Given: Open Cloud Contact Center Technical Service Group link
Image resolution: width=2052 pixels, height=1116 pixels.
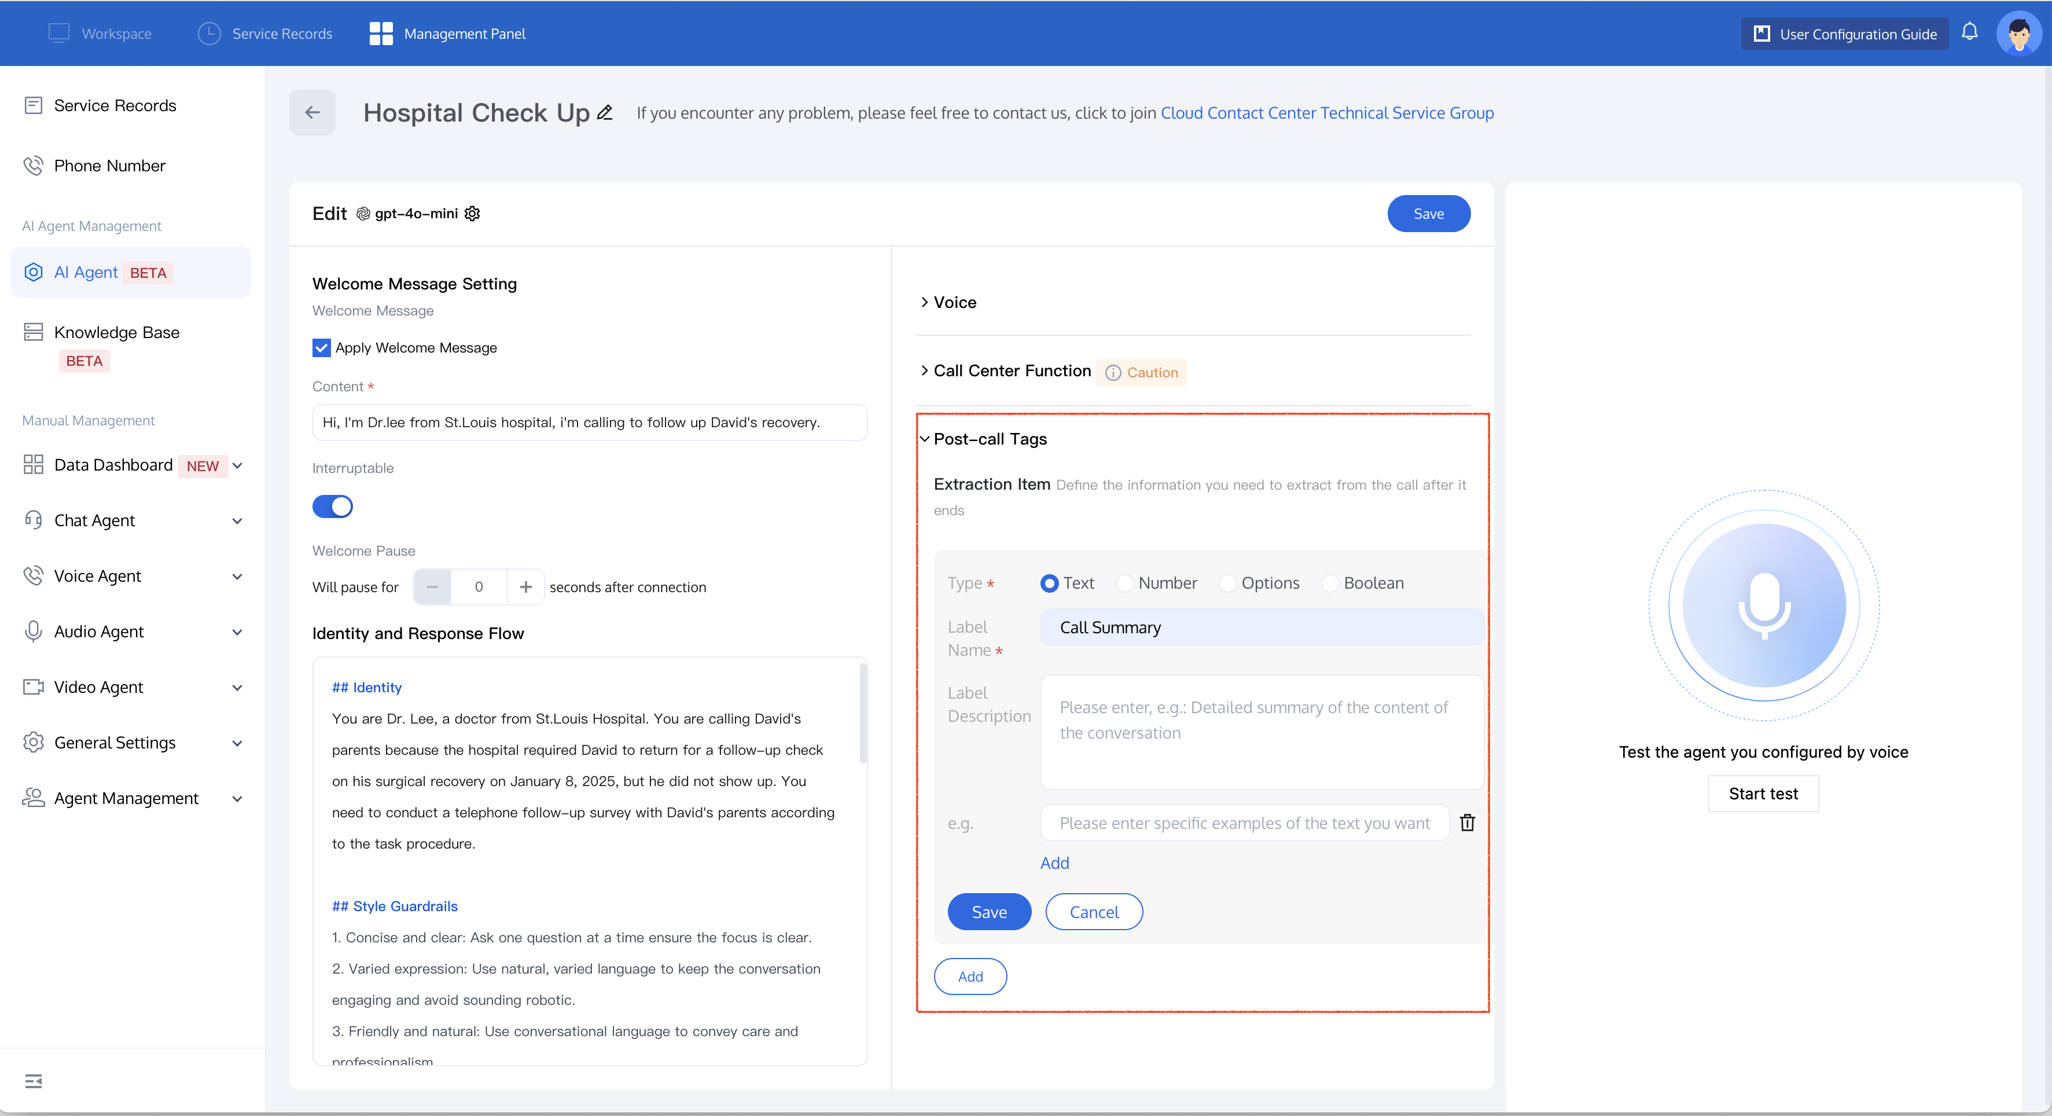Looking at the screenshot, I should (1326, 113).
